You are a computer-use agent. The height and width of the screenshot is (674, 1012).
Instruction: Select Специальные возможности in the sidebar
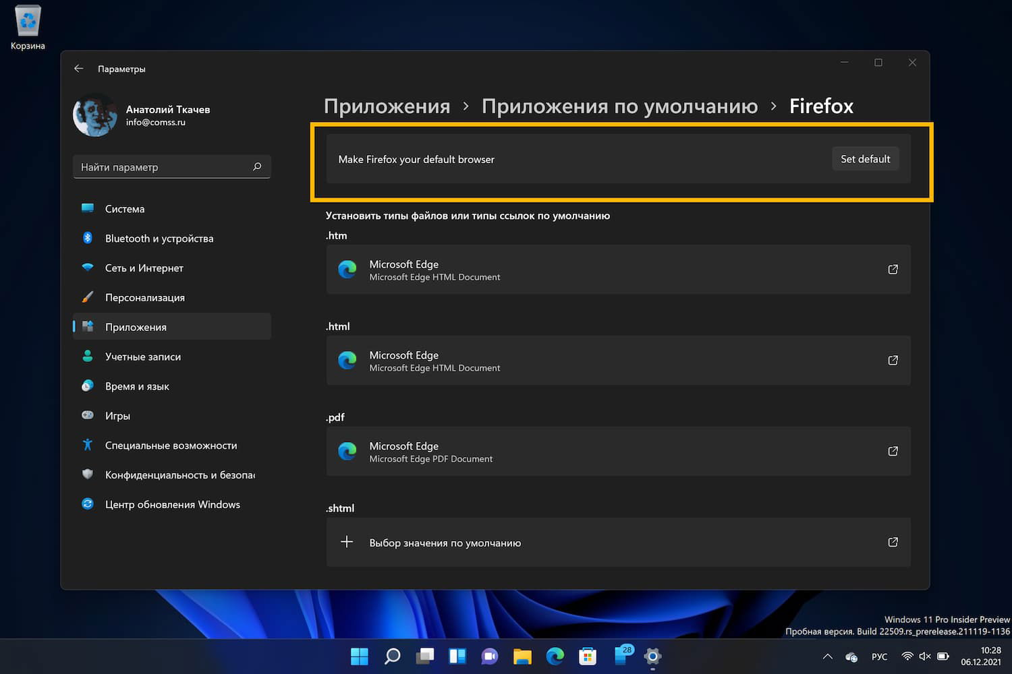tap(171, 446)
